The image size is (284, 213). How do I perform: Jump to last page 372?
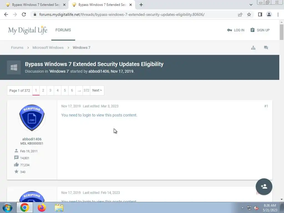87,90
